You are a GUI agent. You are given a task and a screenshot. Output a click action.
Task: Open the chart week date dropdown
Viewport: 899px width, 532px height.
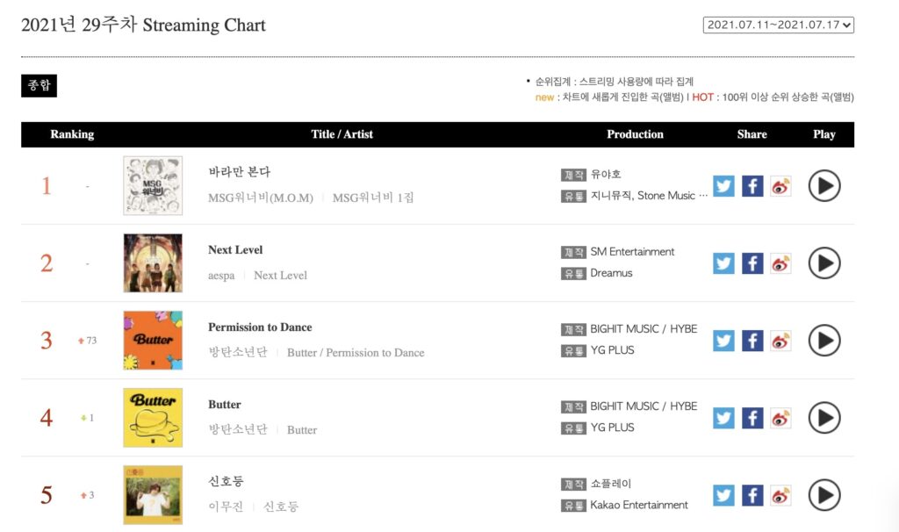[778, 25]
